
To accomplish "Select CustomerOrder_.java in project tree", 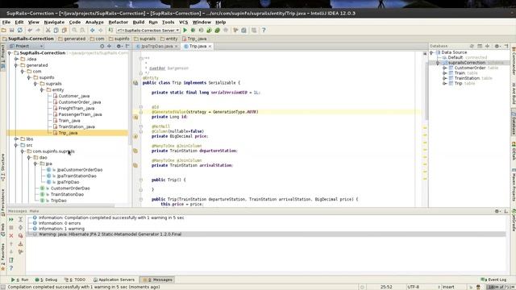I will 80,102.
